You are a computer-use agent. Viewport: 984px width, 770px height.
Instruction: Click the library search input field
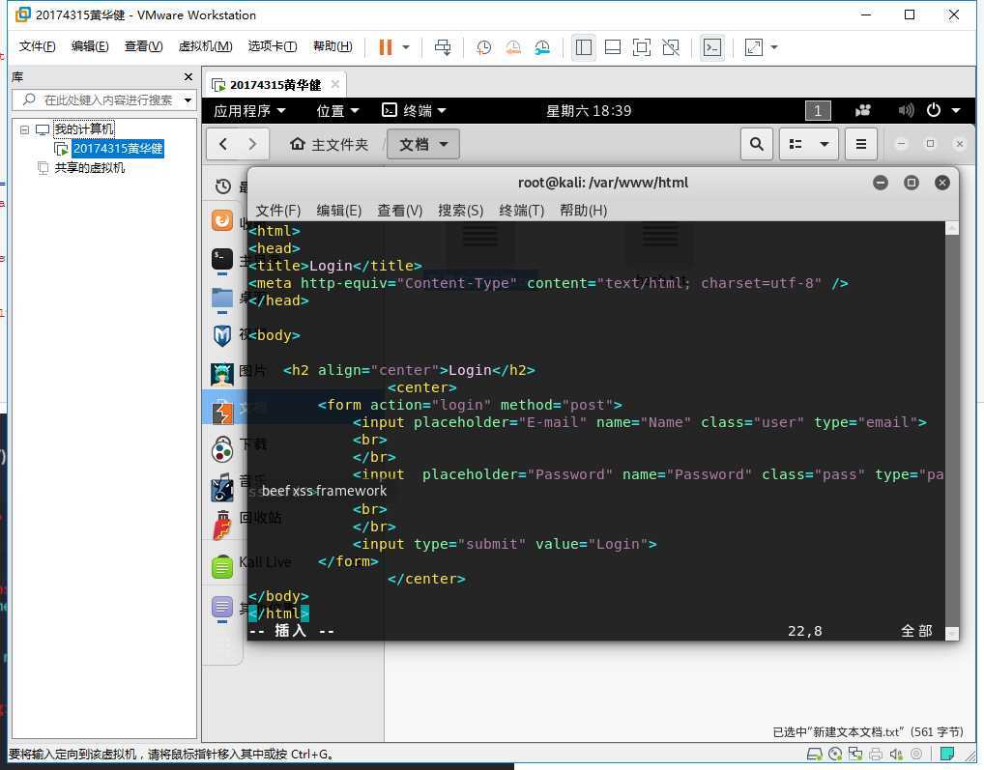click(x=103, y=100)
